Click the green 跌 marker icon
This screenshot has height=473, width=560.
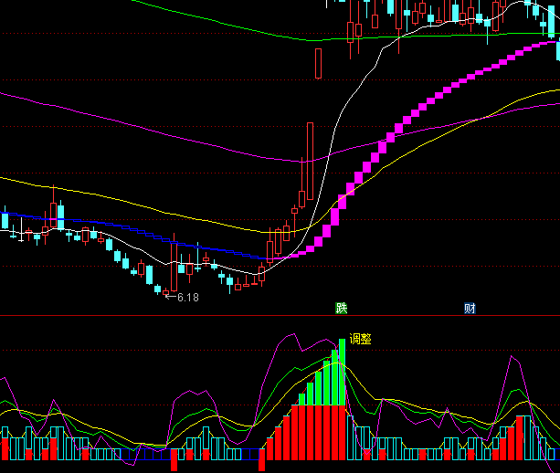click(341, 308)
